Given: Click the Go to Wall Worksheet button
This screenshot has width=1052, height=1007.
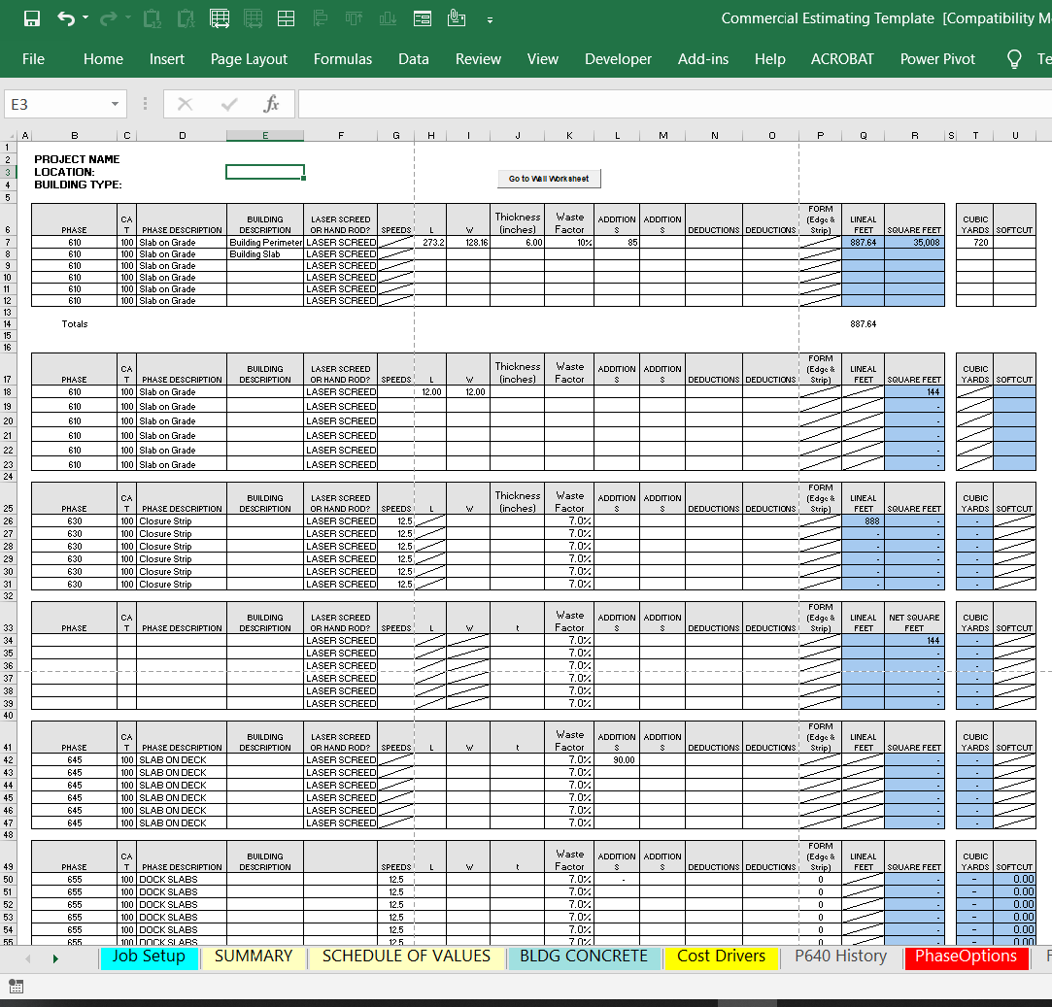Looking at the screenshot, I should [x=549, y=179].
